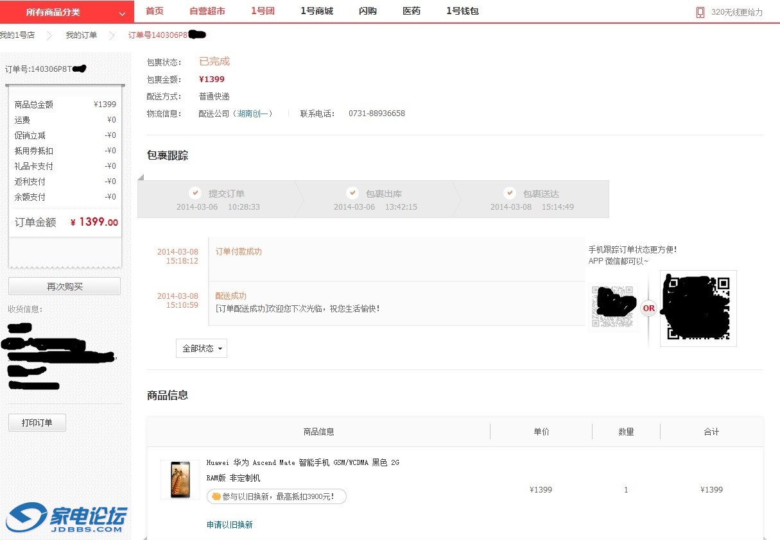Image resolution: width=780 pixels, height=540 pixels.
Task: Open the Huawei 华为 Ascend Mate product title
Action: pos(303,470)
